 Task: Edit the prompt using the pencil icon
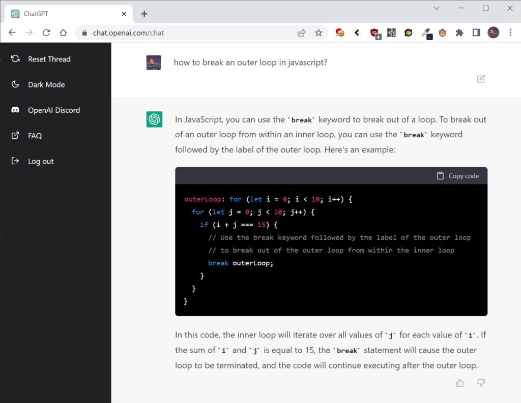481,79
